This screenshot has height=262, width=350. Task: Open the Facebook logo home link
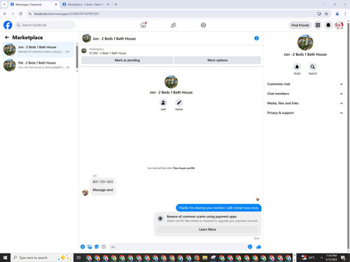(x=8, y=25)
